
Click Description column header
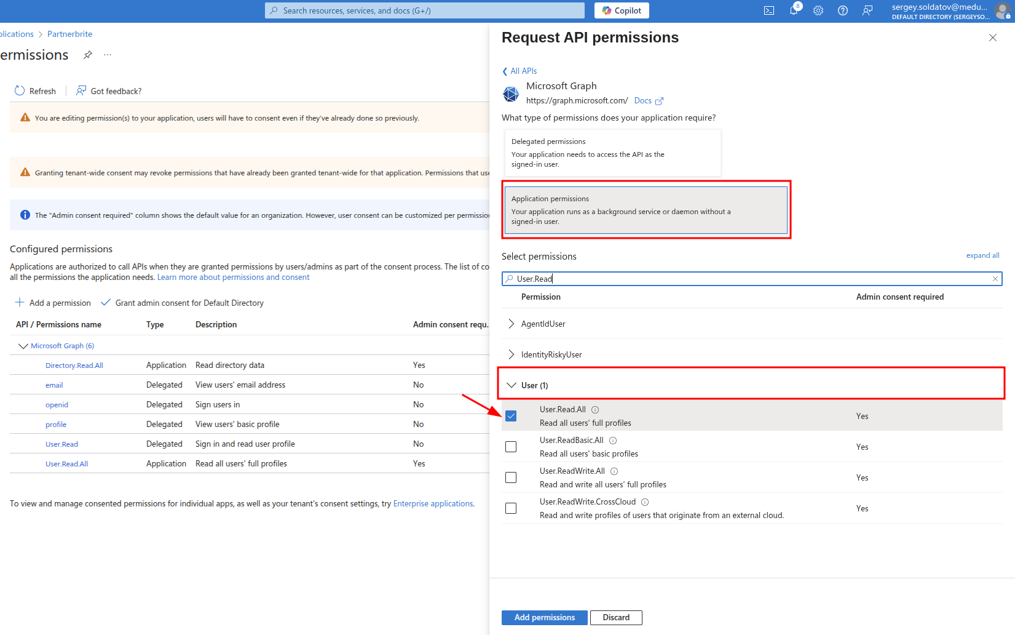pyautogui.click(x=216, y=324)
